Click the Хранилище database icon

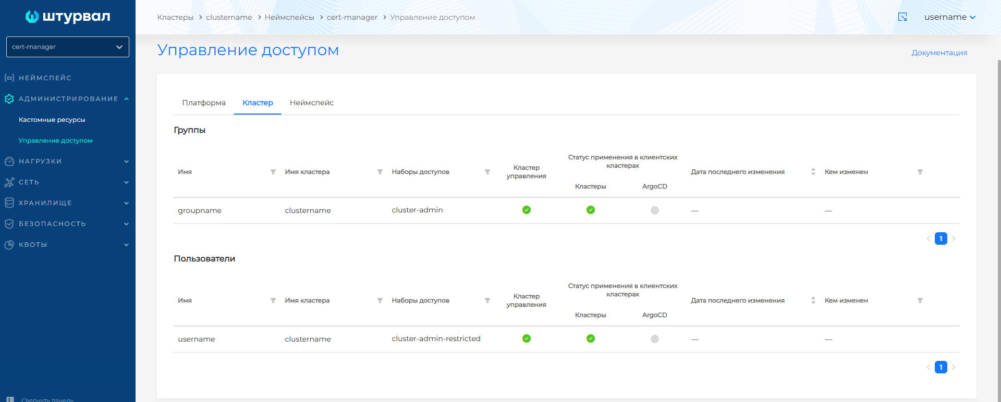tap(9, 203)
